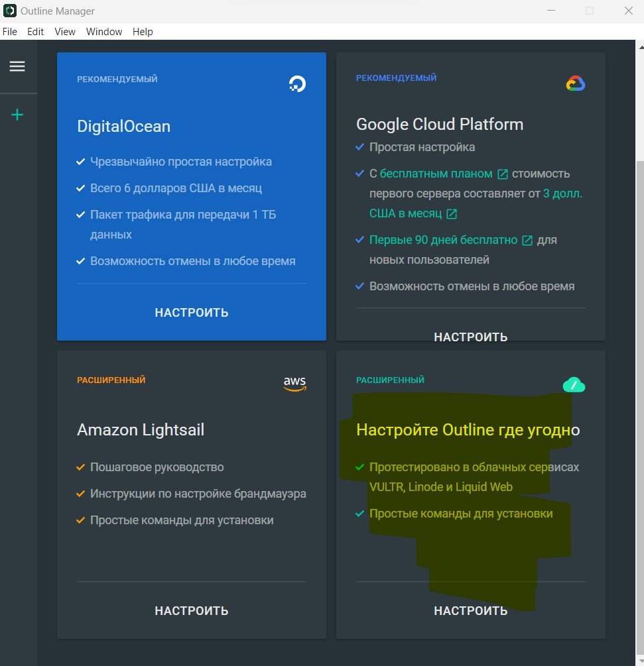The height and width of the screenshot is (666, 644).
Task: Click the Amazon Lightsail title
Action: (x=141, y=430)
